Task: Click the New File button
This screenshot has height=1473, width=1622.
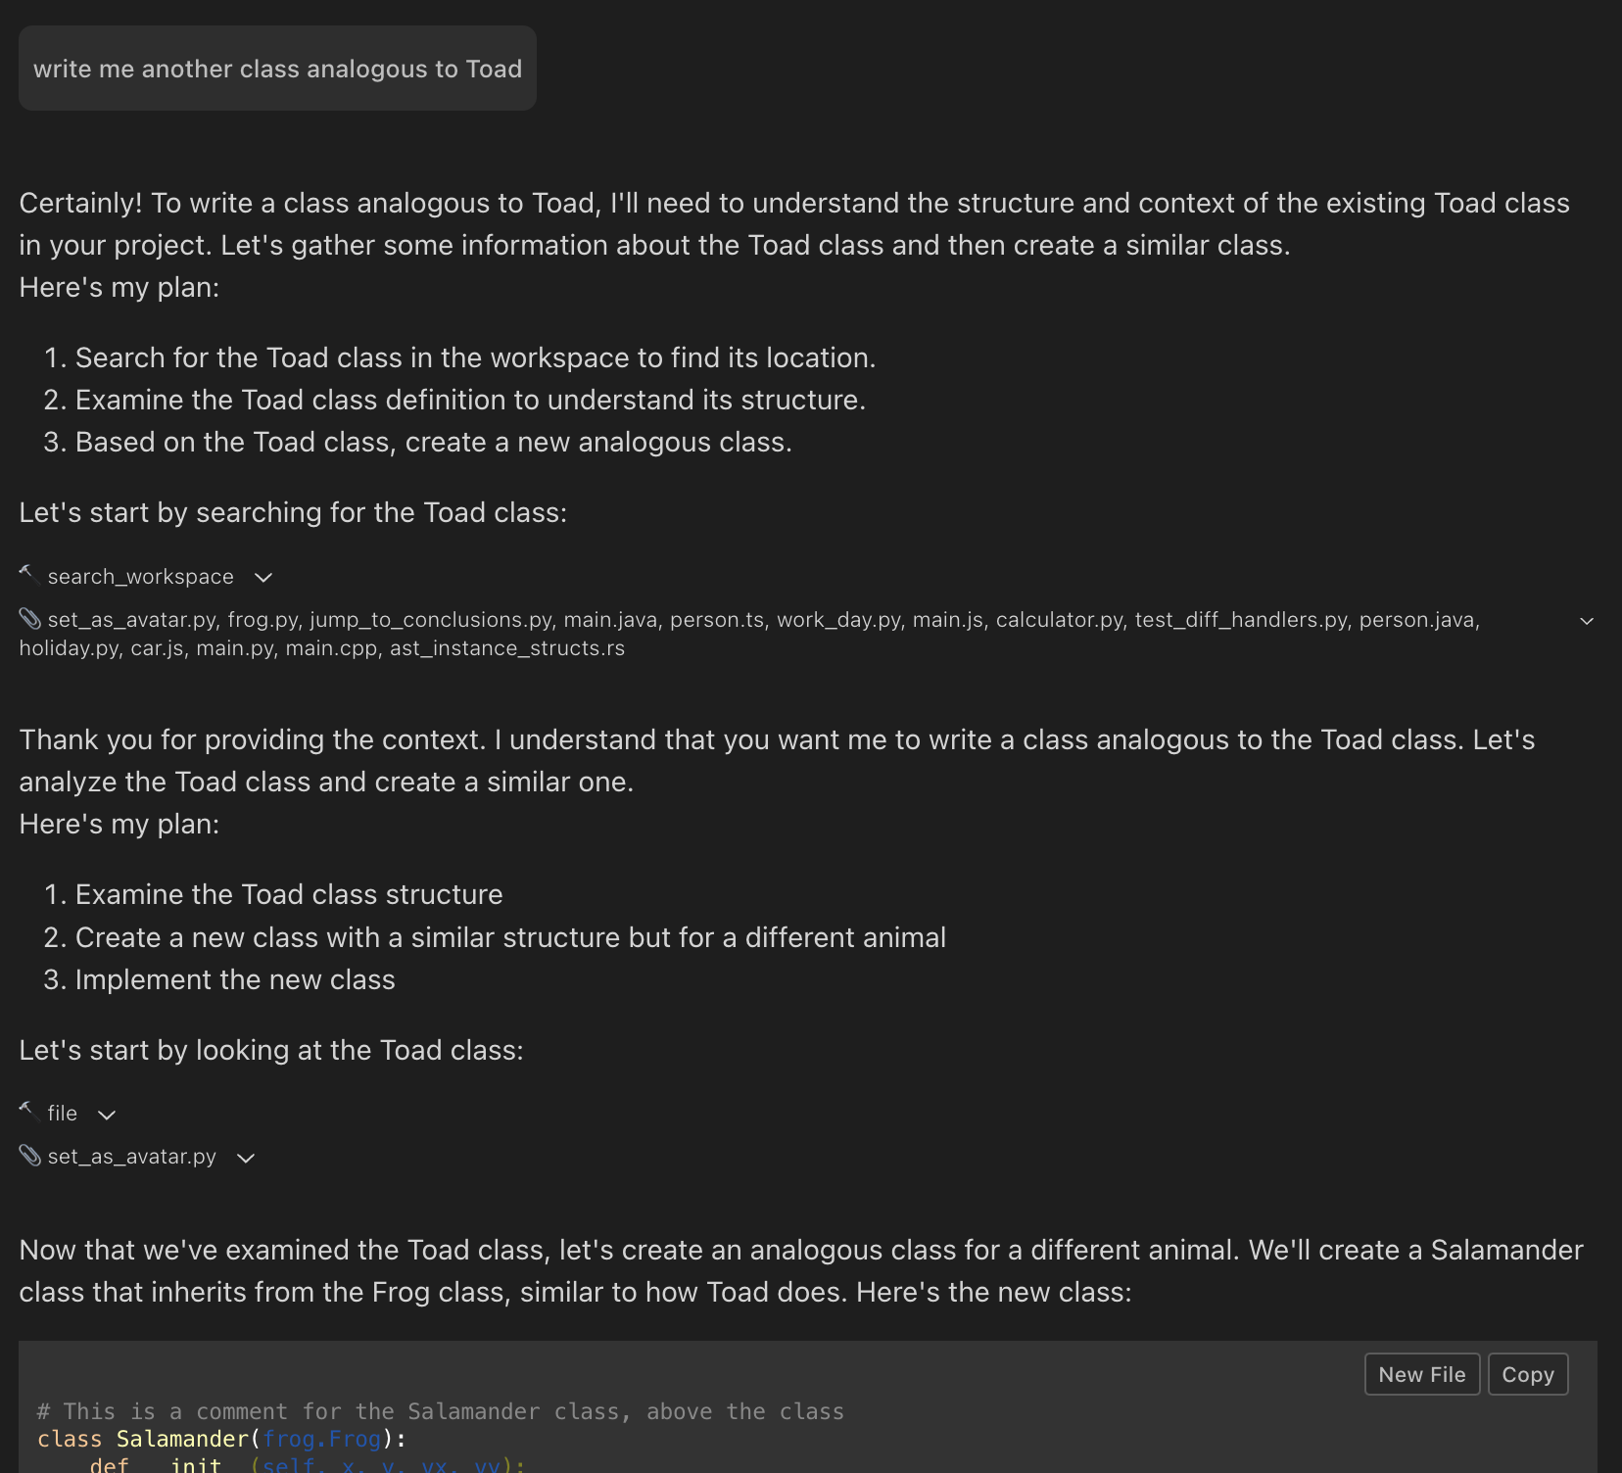Action: (x=1421, y=1373)
